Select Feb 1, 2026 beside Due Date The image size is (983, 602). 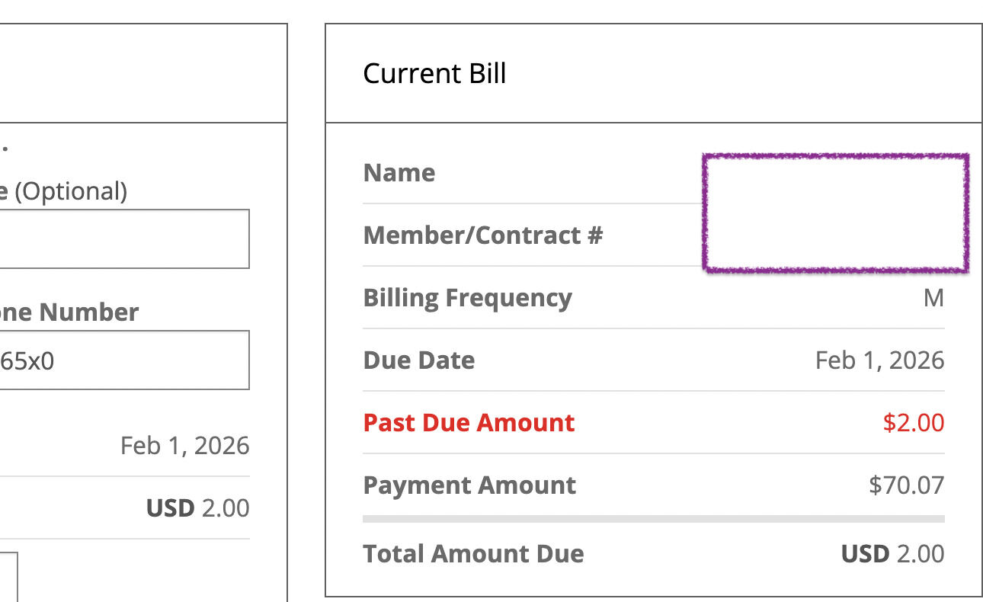[x=879, y=360]
